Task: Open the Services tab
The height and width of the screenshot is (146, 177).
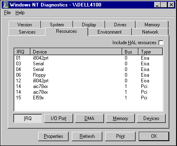Action: point(27,32)
